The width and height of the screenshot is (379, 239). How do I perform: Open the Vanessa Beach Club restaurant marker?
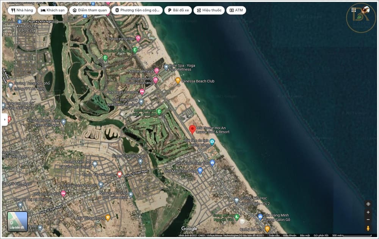click(178, 80)
